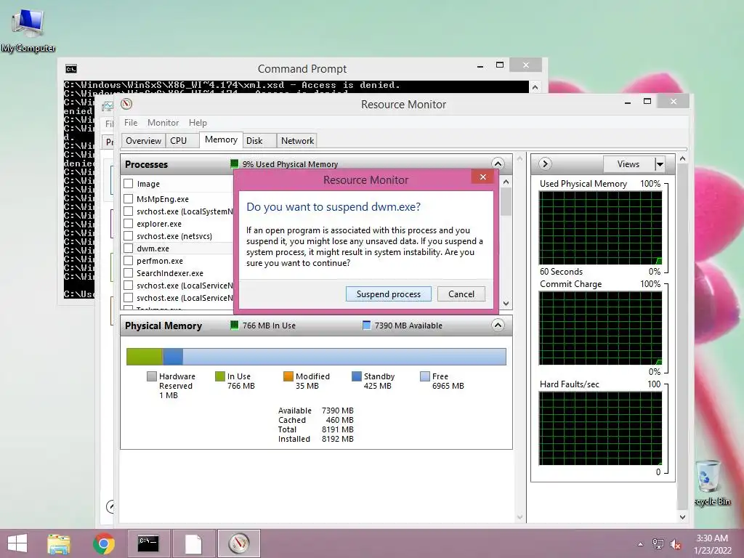Switch to the Overview tab
The width and height of the screenshot is (744, 558).
[x=143, y=140]
